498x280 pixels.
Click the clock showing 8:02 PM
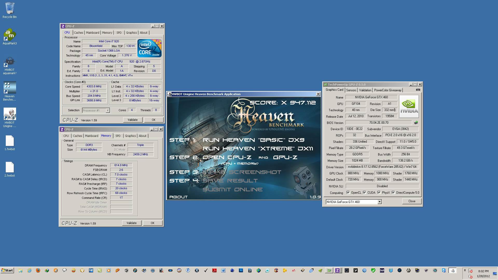pos(483,271)
